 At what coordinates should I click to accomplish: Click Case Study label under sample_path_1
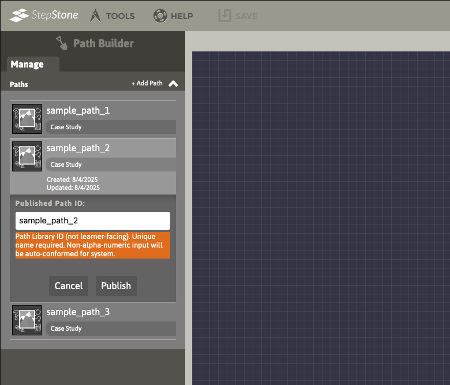pyautogui.click(x=66, y=127)
